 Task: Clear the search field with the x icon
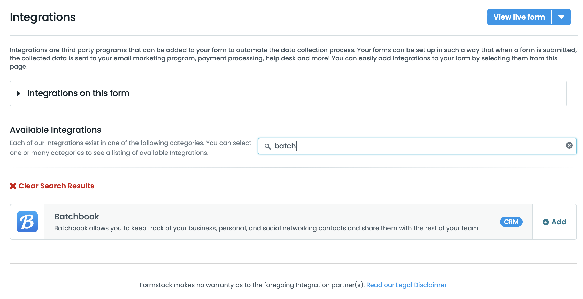(569, 145)
